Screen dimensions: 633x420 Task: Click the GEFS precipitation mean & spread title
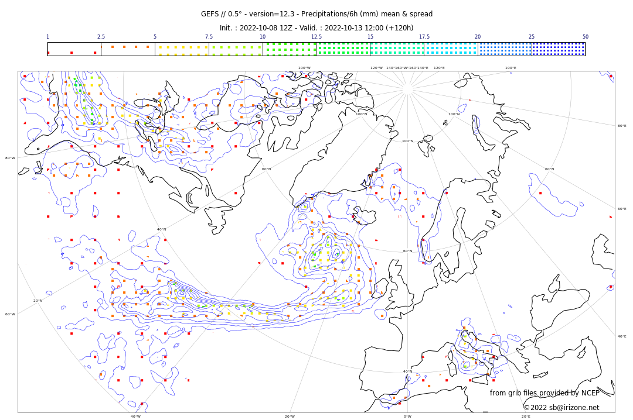pyautogui.click(x=316, y=14)
